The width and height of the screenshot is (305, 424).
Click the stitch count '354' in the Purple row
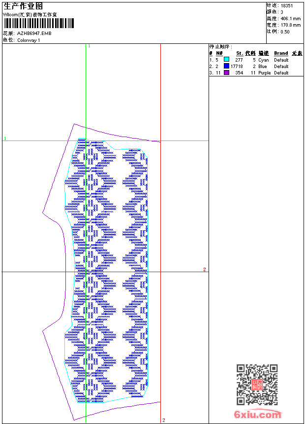coord(239,73)
